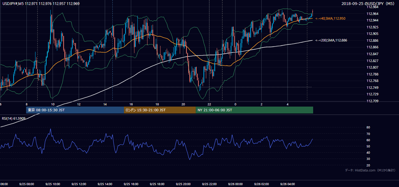This screenshot has width=399, height=187.
Task: Click the bottom date label 9/25 20:00
Action: tap(183, 184)
